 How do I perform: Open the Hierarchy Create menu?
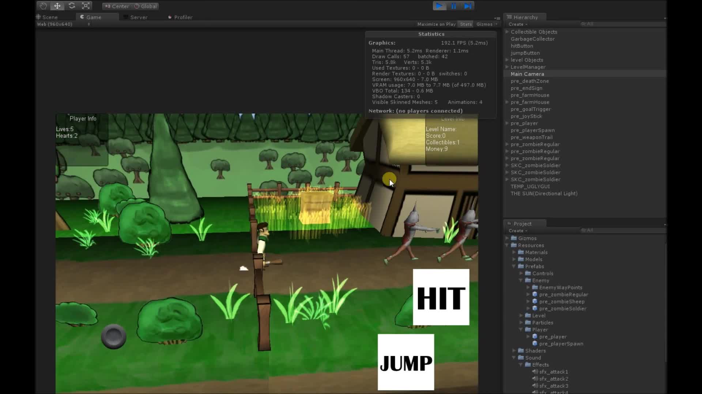[517, 24]
